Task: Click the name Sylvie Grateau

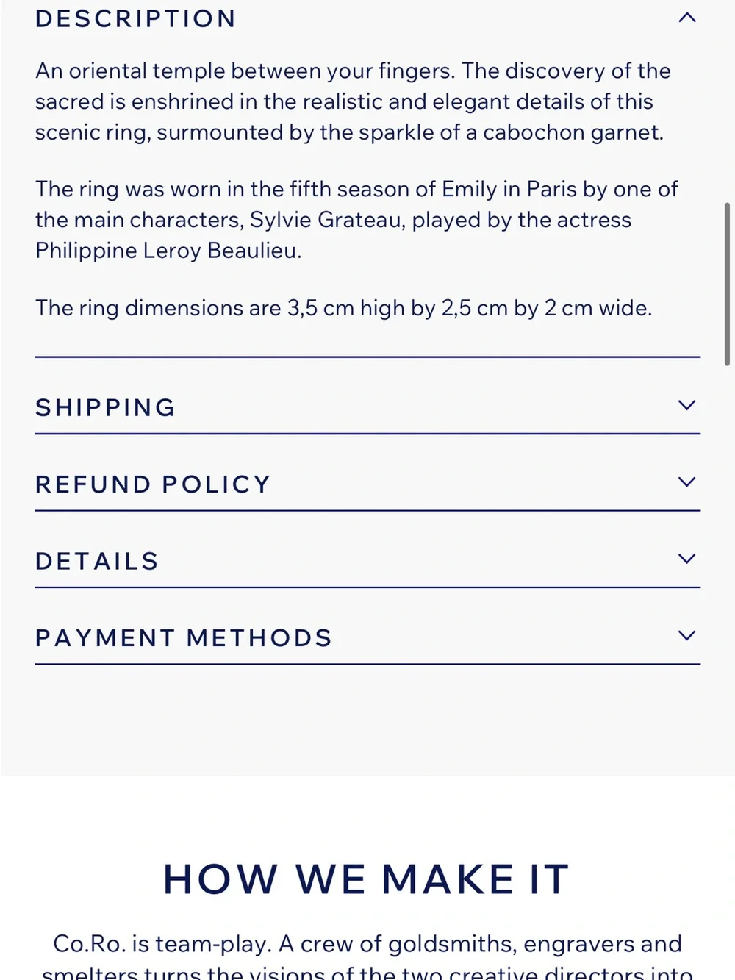Action: tap(326, 220)
